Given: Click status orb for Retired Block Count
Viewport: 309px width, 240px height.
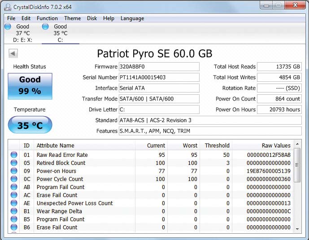Looking at the screenshot, I should (14, 163).
